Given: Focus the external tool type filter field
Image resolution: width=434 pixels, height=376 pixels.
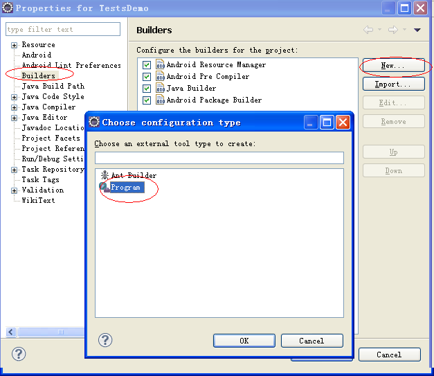Looking at the screenshot, I should tap(219, 158).
